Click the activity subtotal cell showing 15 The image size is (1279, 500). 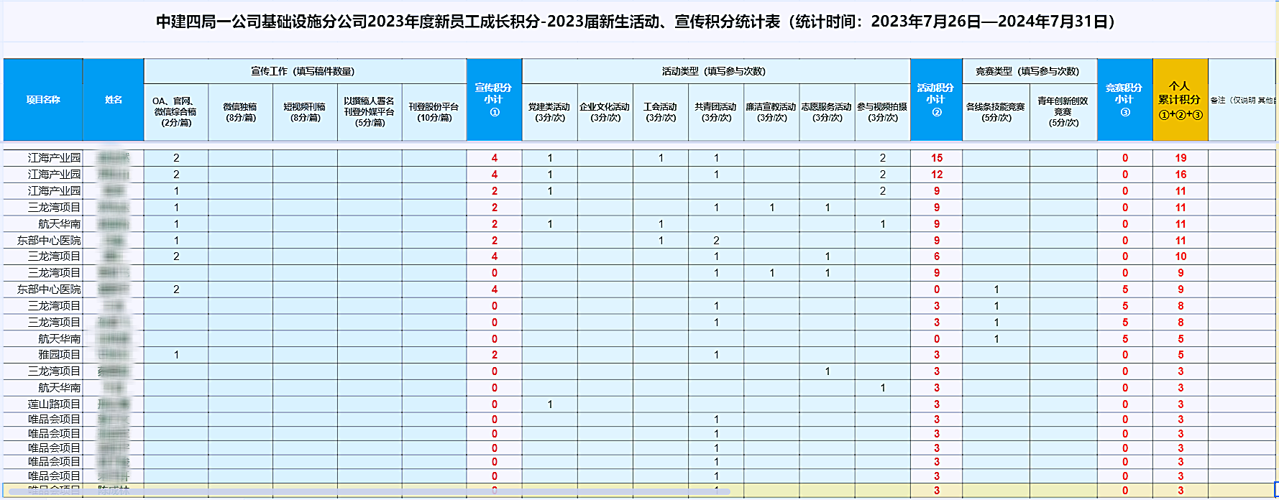936,158
